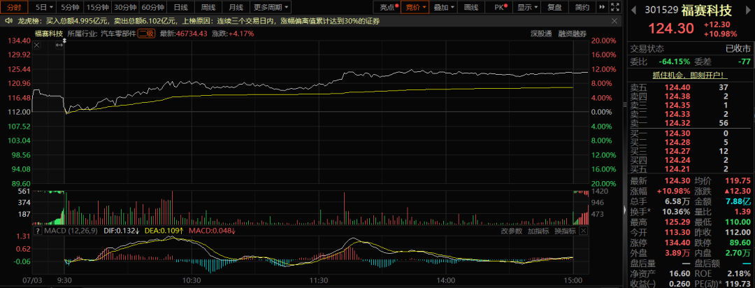
Task: Click the X icon at chart corner
Action: coord(37,45)
